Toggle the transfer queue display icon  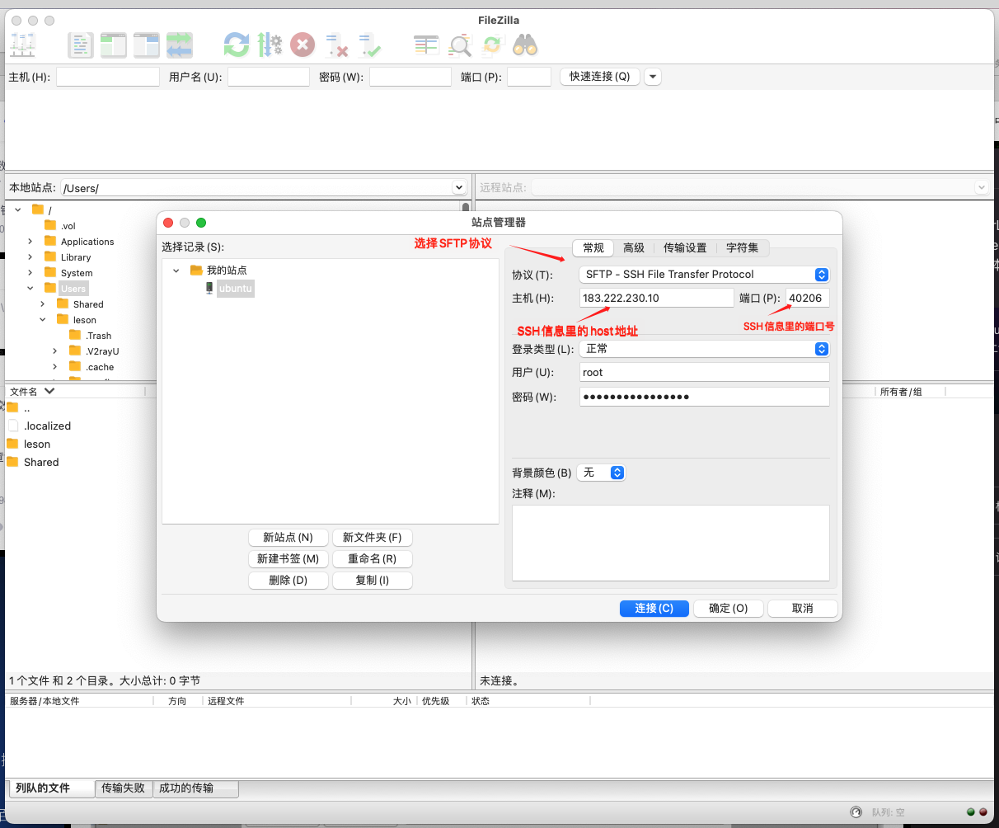[179, 45]
